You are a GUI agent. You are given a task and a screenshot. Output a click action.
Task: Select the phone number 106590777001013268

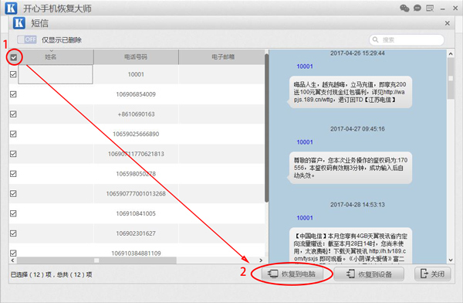pos(136,193)
